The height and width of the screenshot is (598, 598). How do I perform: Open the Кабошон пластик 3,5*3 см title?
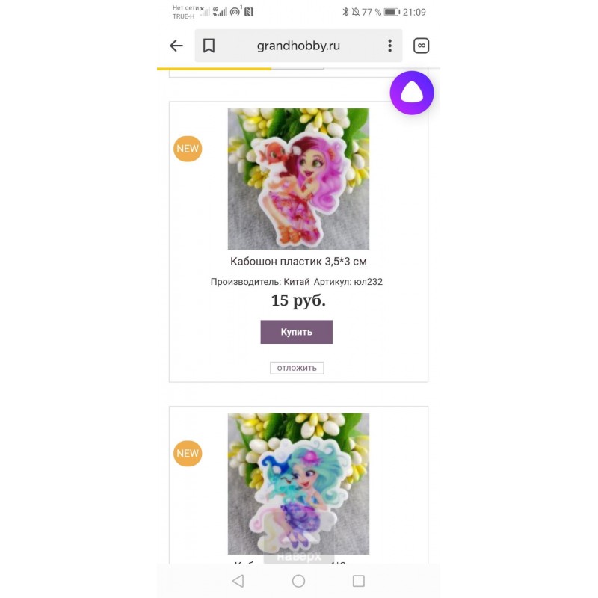298,262
